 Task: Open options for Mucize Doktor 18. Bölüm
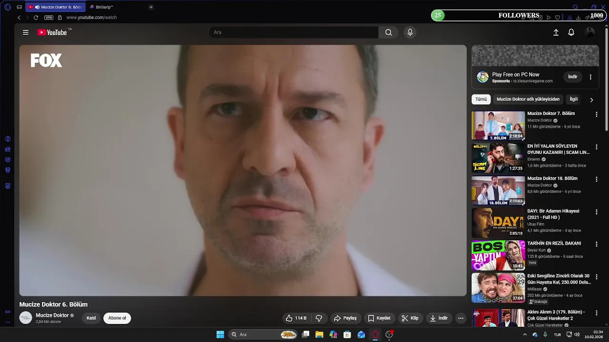point(597,180)
